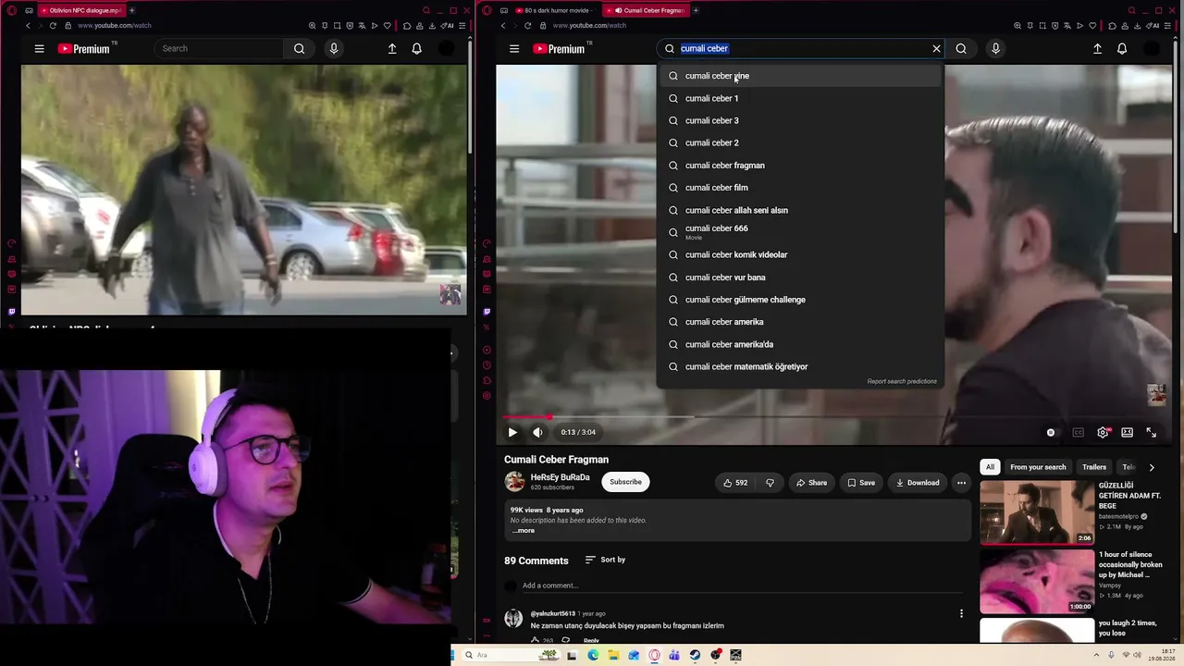Choose suggestion 'cumali ceber fragman'
Screen dimensions: 1184x666
pyautogui.click(x=800, y=166)
